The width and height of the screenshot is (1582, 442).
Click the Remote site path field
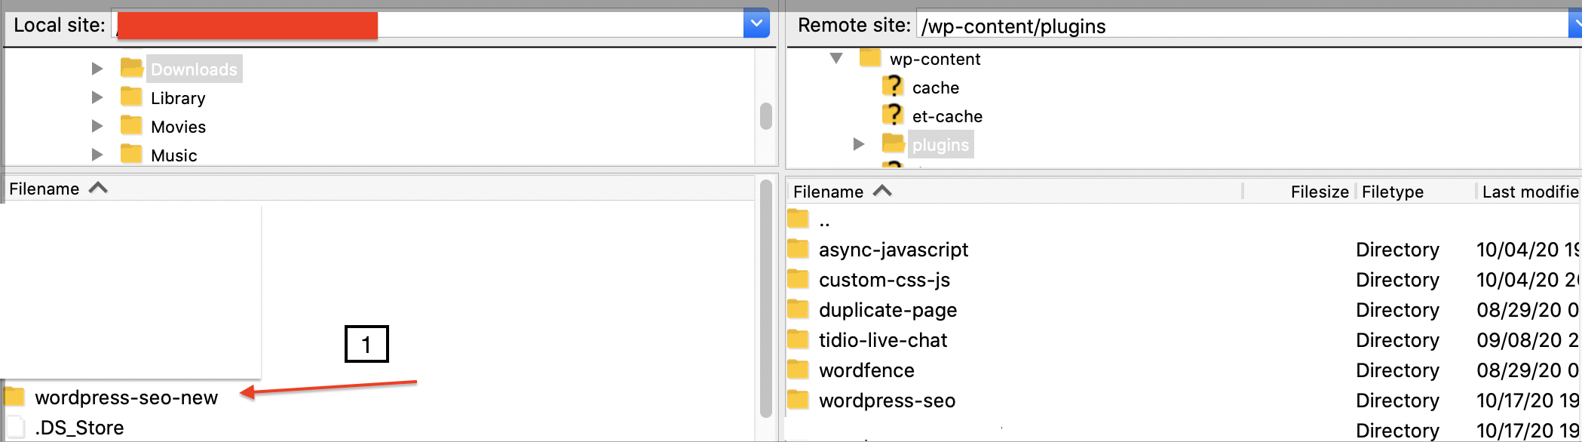[x=1243, y=25]
